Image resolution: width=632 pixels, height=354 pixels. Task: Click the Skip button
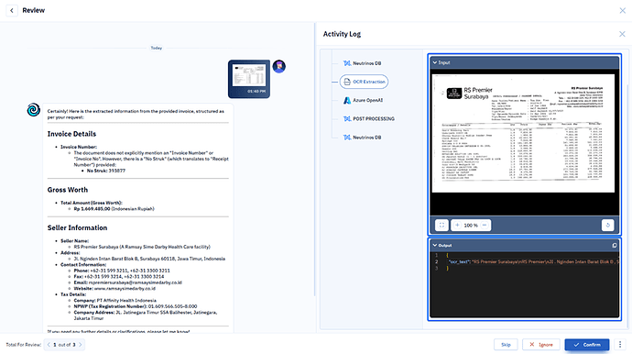click(506, 345)
